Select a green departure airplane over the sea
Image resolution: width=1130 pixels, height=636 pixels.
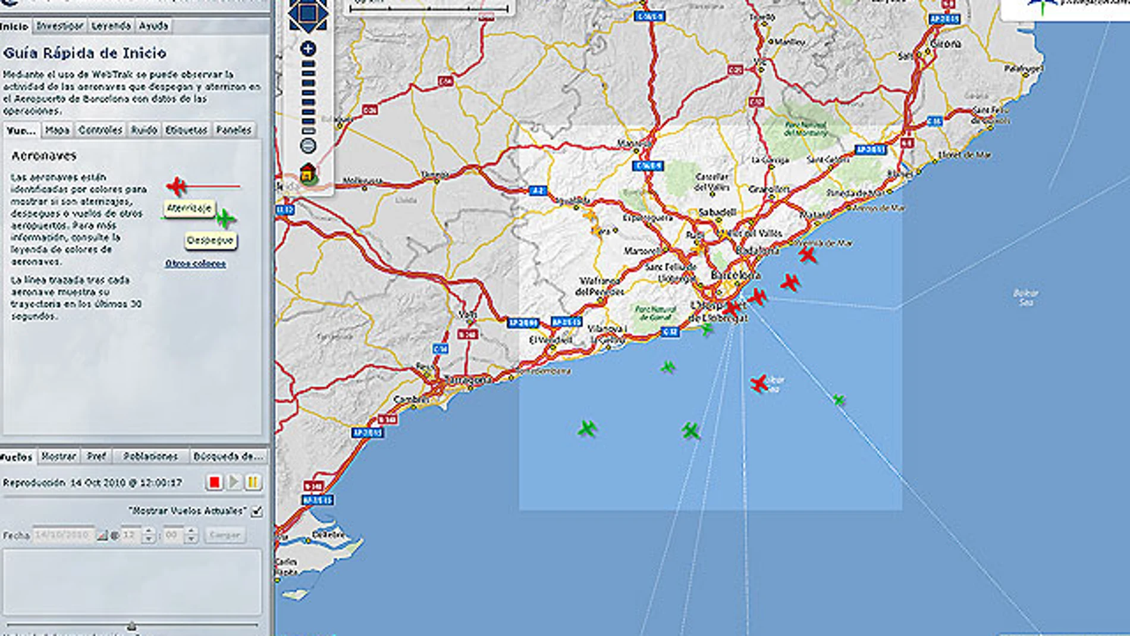click(x=668, y=368)
